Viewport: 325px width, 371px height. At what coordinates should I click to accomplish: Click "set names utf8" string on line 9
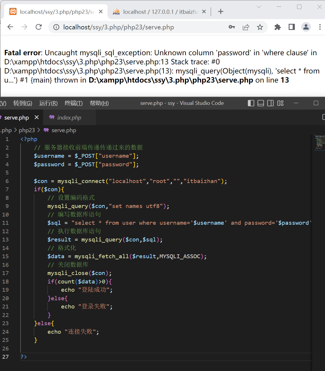click(136, 206)
